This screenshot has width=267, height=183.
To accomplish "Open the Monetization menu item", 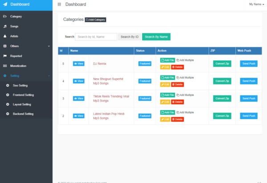I will [26, 66].
